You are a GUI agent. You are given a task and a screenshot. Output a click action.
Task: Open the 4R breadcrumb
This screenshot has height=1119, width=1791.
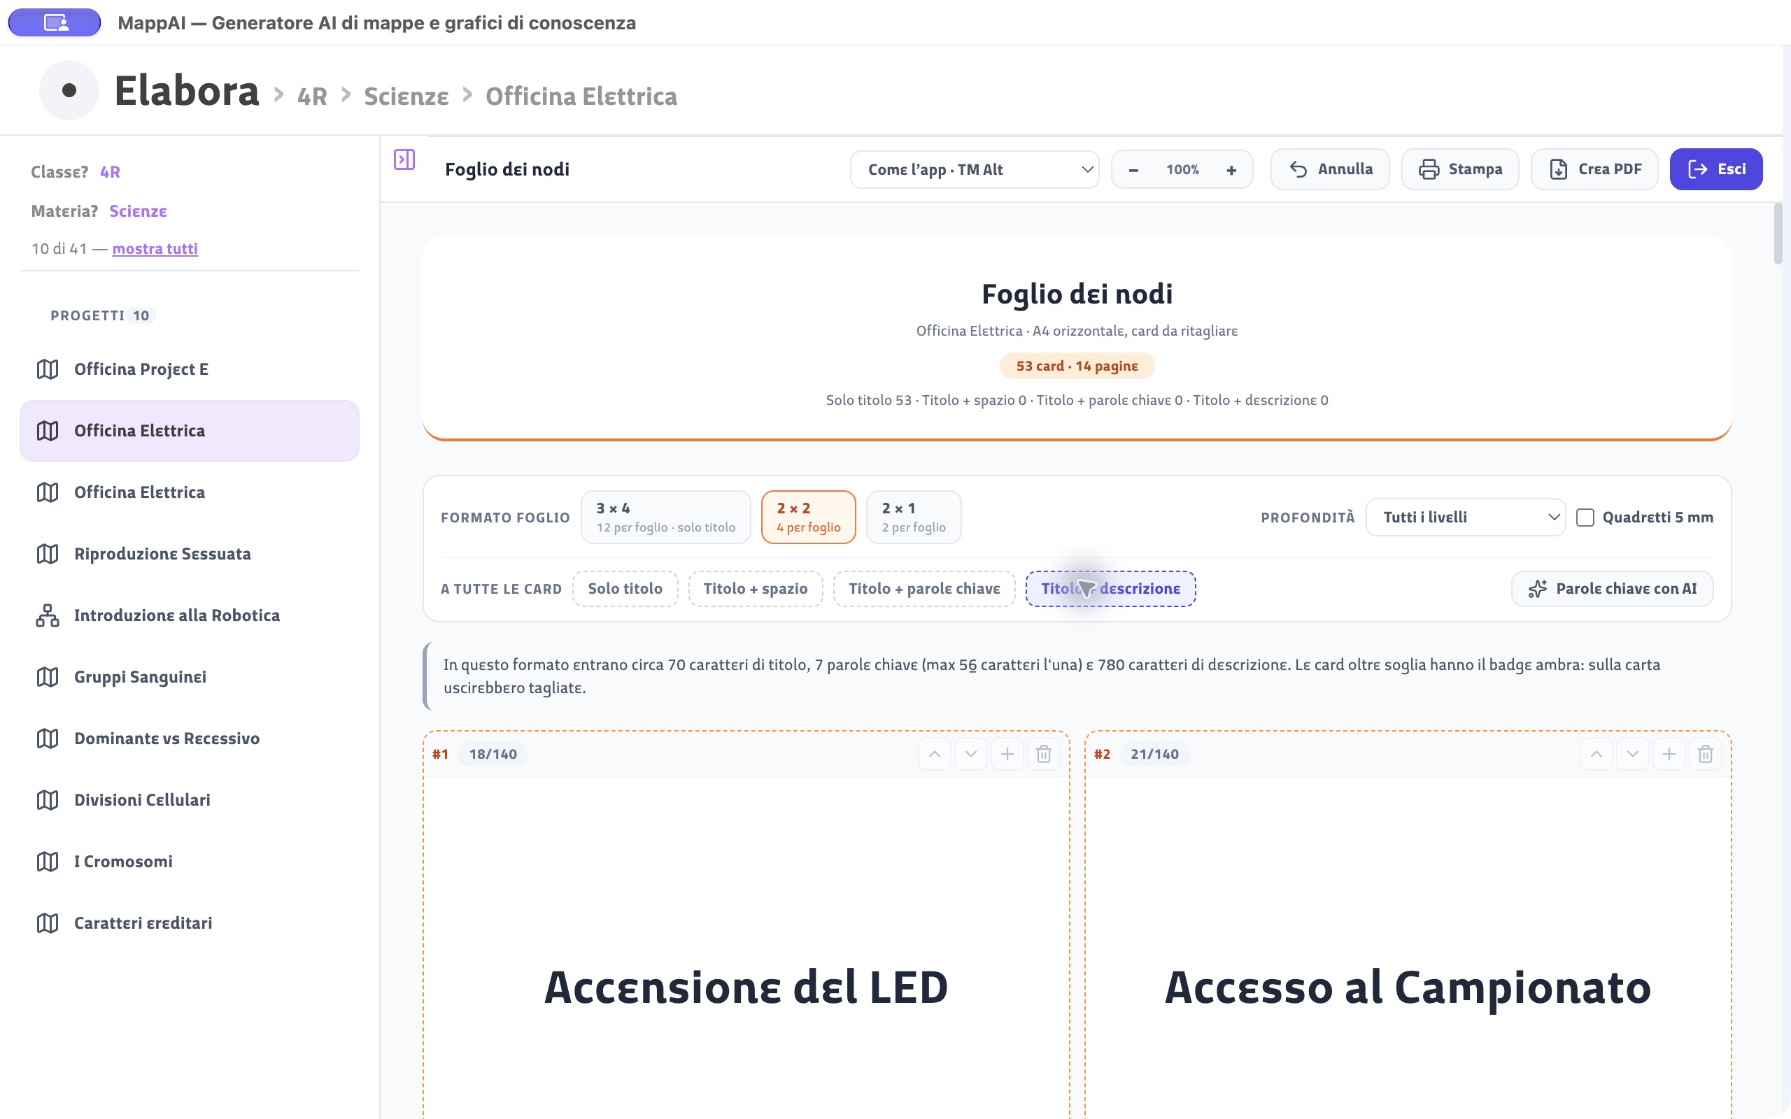click(x=312, y=97)
